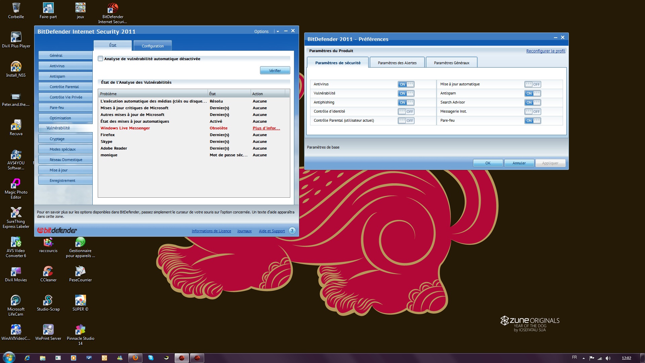The image size is (645, 363).
Task: Click the BitDefender help question mark icon
Action: click(x=292, y=231)
